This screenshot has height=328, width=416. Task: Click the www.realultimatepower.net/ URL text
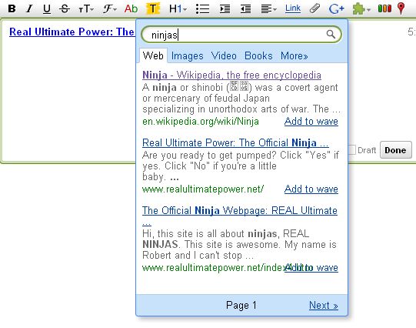pyautogui.click(x=203, y=189)
